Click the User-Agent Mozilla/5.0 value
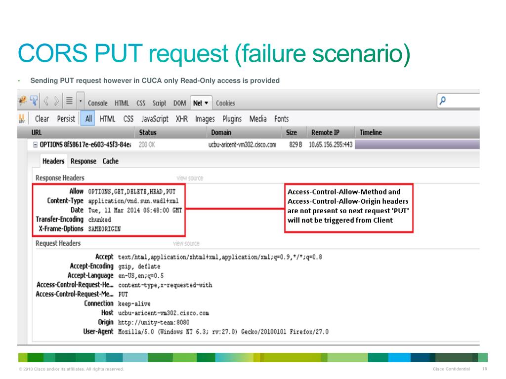 (223, 332)
